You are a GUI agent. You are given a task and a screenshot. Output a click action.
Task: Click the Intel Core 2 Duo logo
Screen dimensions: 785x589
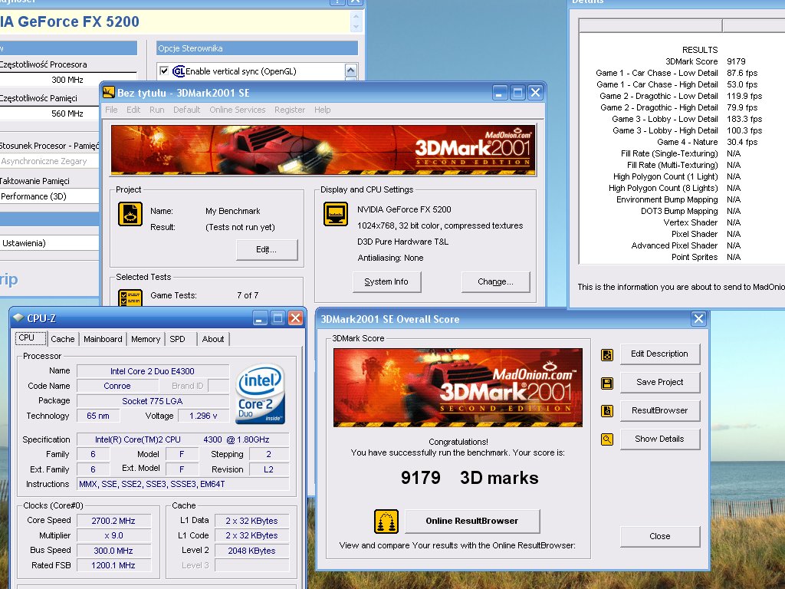tap(260, 393)
